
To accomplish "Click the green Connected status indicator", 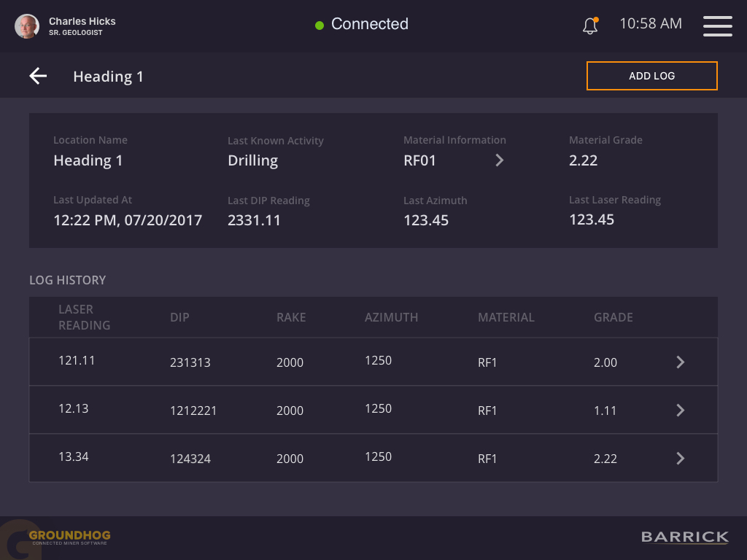I will coord(320,26).
